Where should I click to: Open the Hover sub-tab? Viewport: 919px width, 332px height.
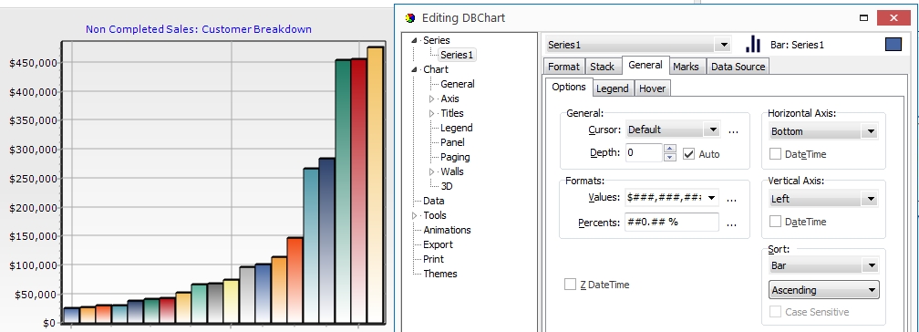click(652, 88)
